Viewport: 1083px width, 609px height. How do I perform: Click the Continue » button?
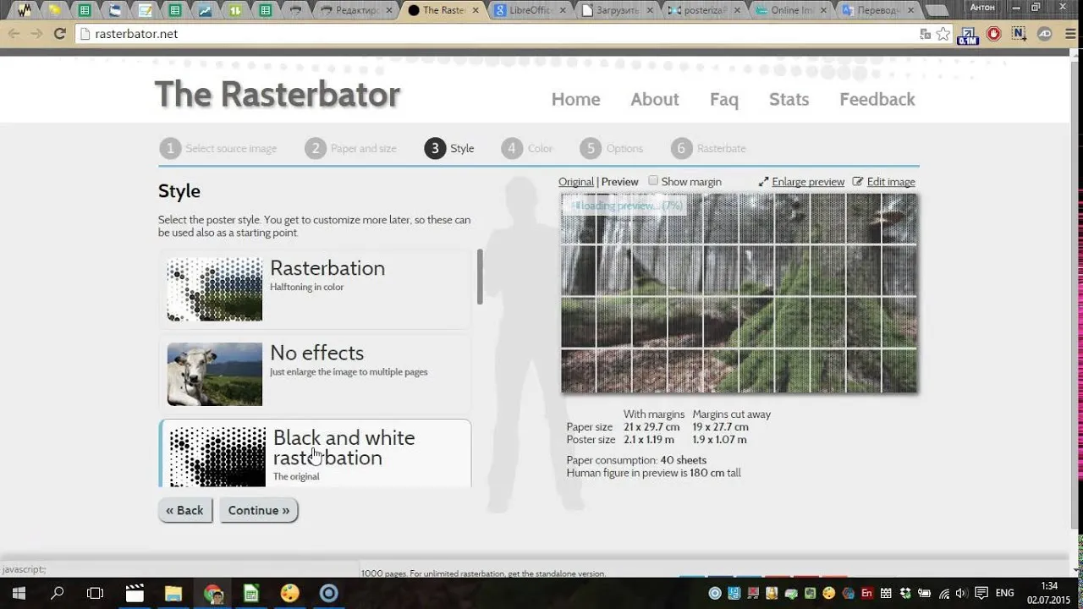pyautogui.click(x=258, y=510)
